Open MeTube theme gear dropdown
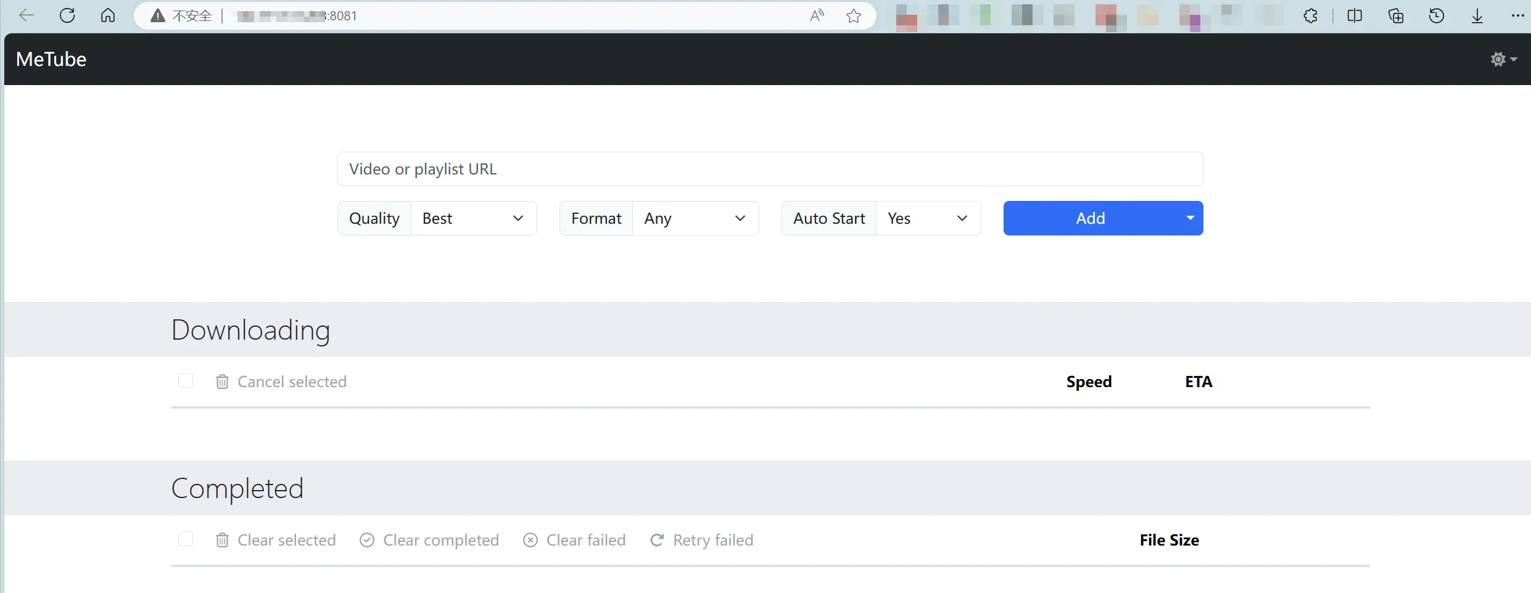Screen dimensions: 1531x593 click(1503, 59)
